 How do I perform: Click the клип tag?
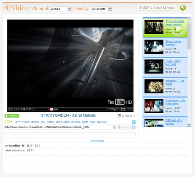85,122
